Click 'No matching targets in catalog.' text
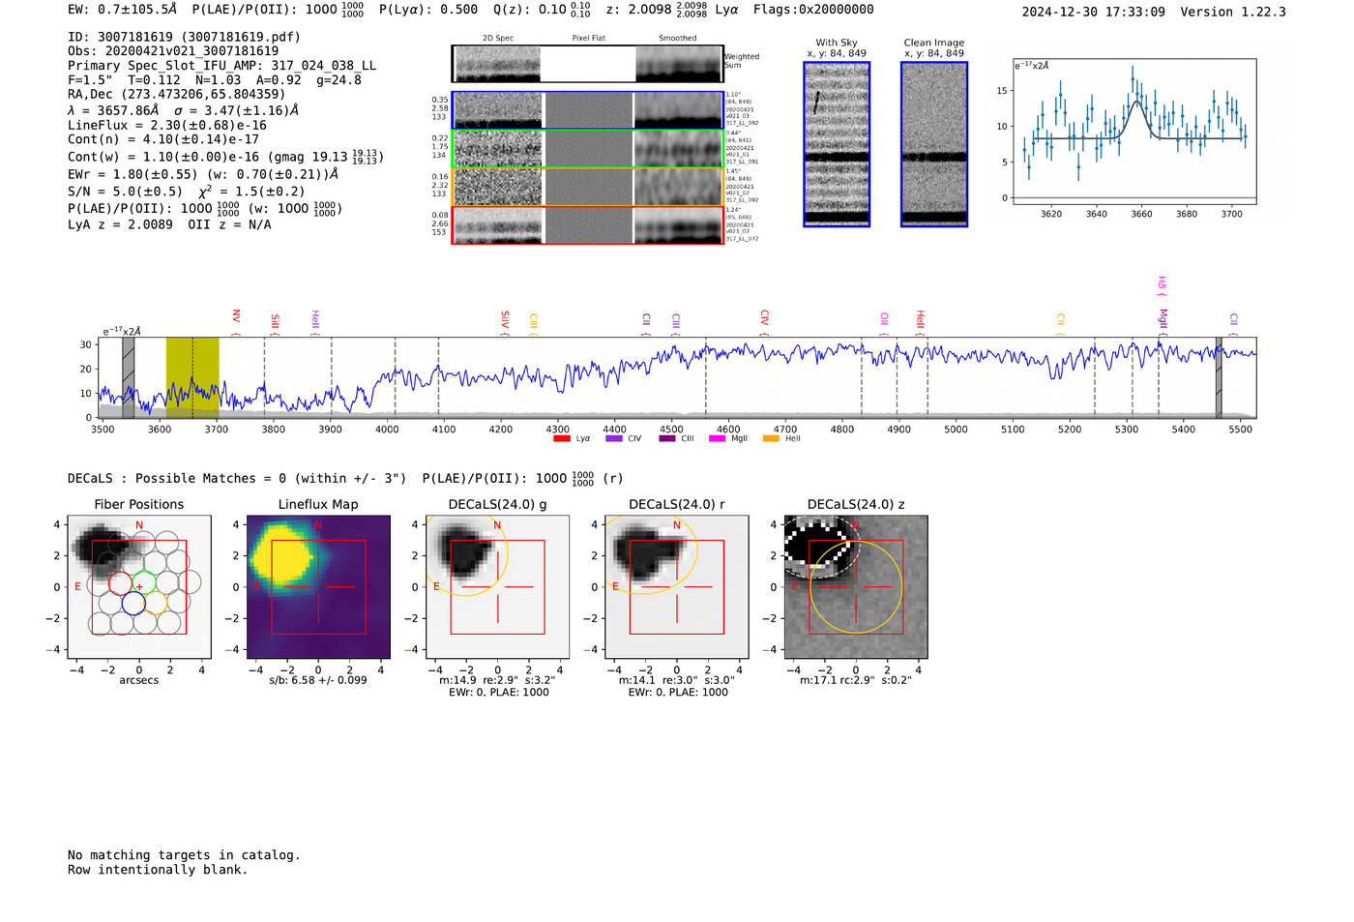Viewport: 1354px width, 922px height. [x=184, y=855]
